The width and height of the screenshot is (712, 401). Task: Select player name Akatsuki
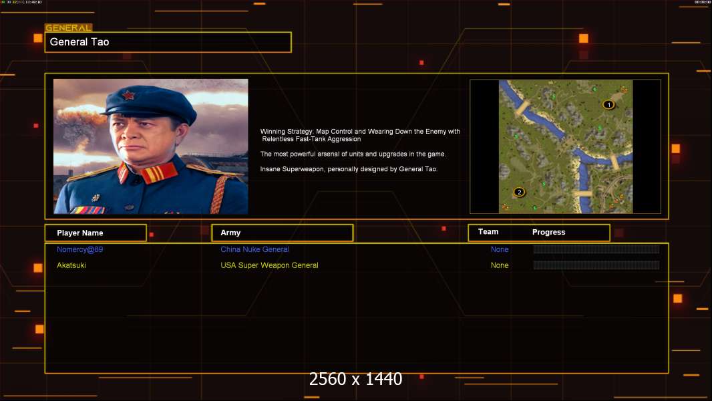coord(71,265)
